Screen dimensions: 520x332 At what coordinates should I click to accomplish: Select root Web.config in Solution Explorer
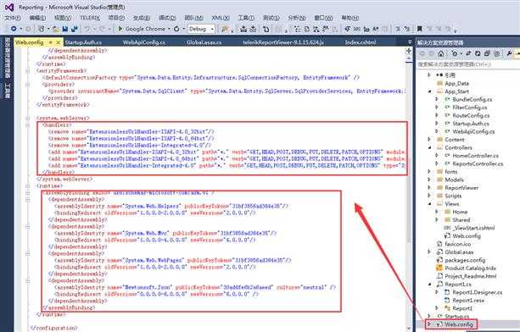(x=459, y=324)
